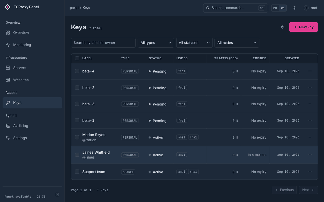Toggle the light theme sun icon
This screenshot has height=202, width=324.
pyautogui.click(x=294, y=8)
